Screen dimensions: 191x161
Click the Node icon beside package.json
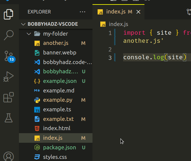point(37,148)
